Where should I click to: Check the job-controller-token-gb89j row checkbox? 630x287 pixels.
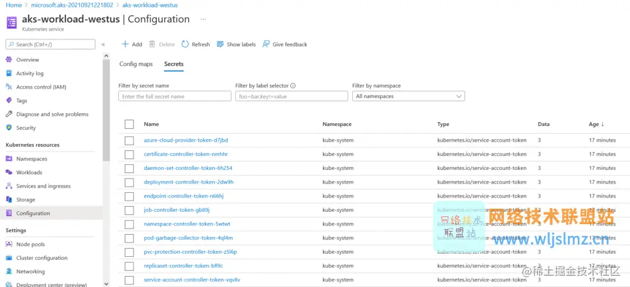tap(129, 210)
